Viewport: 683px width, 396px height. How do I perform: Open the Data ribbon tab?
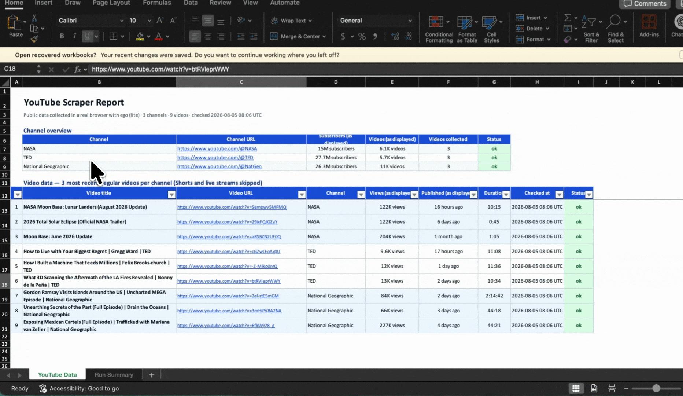tap(191, 3)
